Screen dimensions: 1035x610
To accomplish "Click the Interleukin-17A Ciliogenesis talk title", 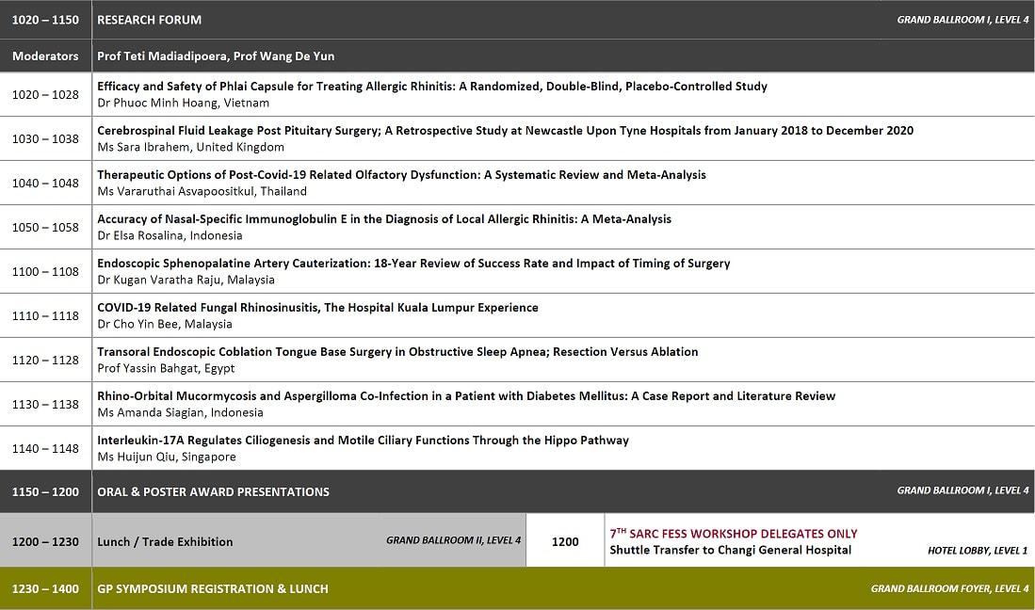I will 363,440.
